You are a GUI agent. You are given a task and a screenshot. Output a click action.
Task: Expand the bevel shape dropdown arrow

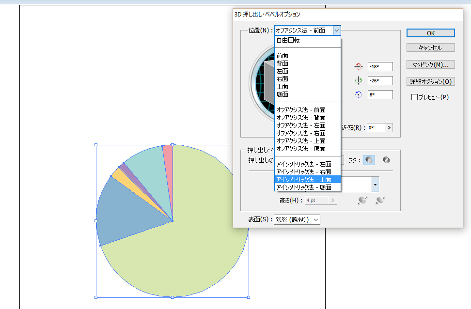(x=375, y=185)
